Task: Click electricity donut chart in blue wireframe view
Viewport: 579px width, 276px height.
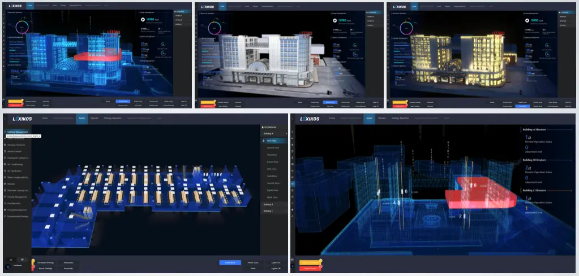Action: [22, 27]
